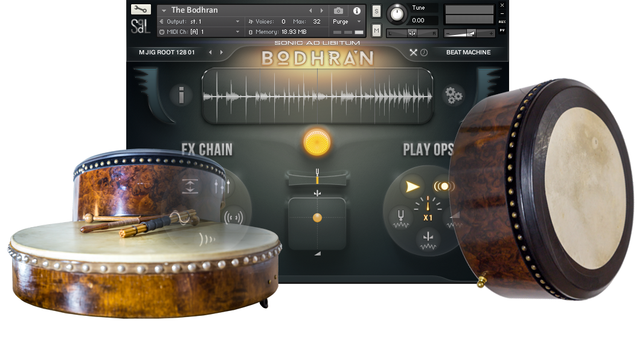Toggle the stereo width icon in FX CHAIN
Screen dimensions: 639x337
click(234, 217)
